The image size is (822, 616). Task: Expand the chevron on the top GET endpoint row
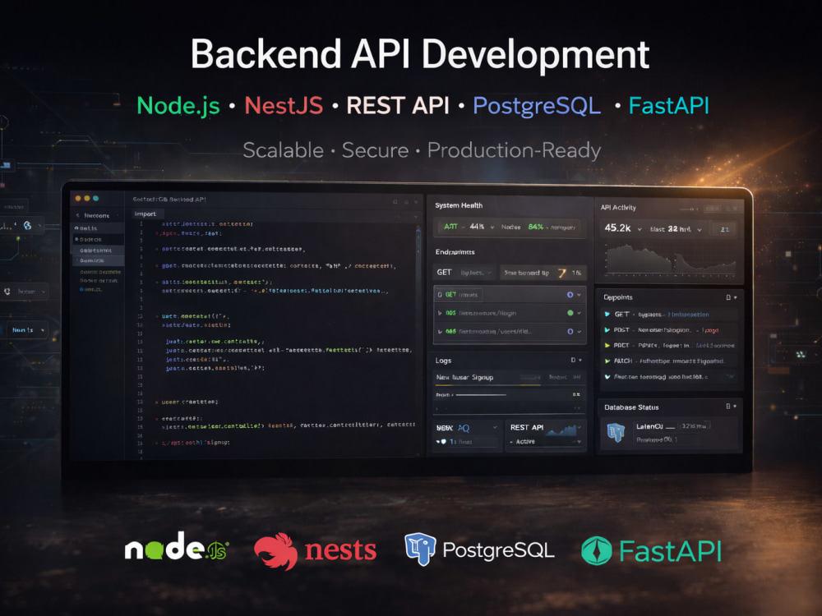(x=579, y=295)
